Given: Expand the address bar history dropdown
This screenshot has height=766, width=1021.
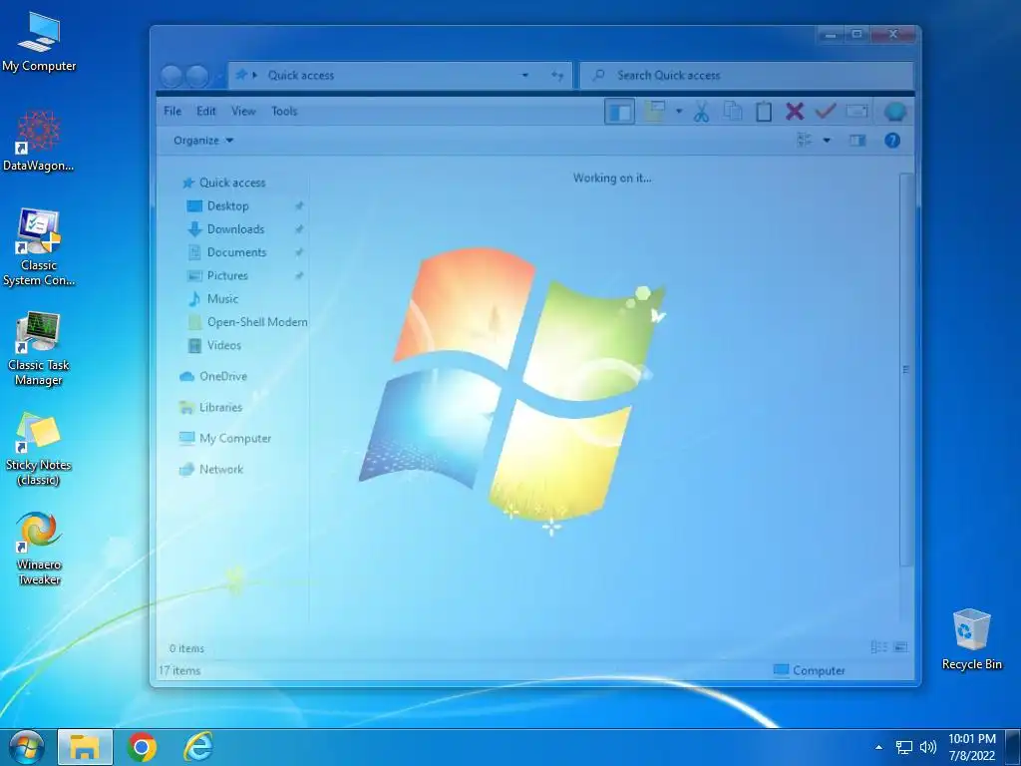Looking at the screenshot, I should coord(524,76).
